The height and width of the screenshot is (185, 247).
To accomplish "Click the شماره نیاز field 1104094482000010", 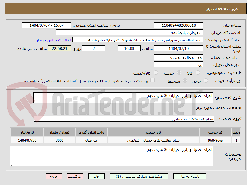I will (179, 25).
